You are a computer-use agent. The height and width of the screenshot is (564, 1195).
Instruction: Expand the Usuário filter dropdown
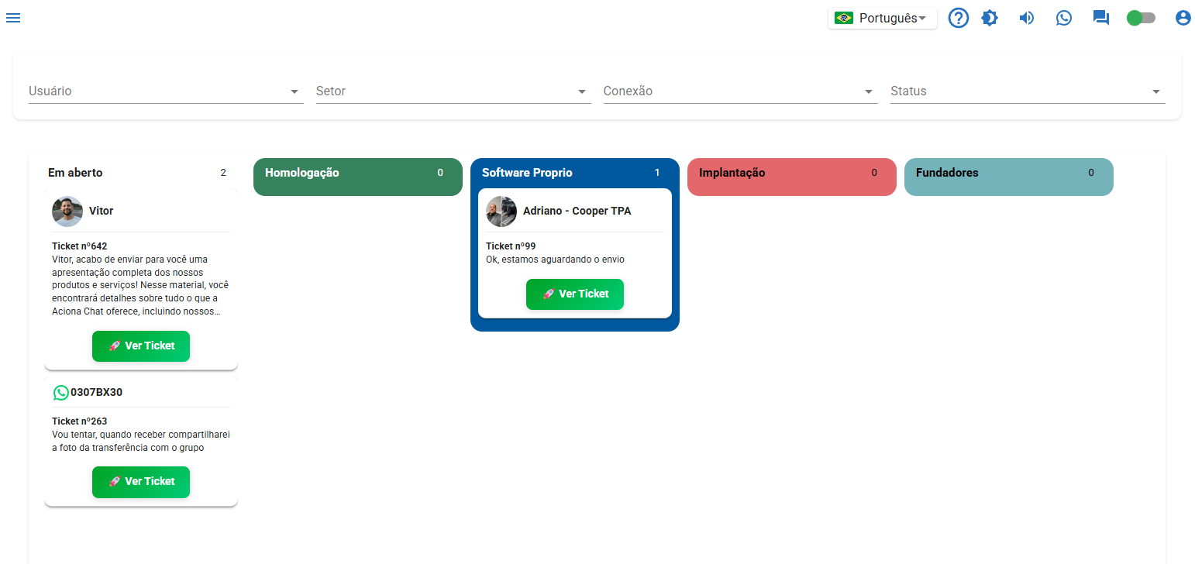[x=165, y=91]
